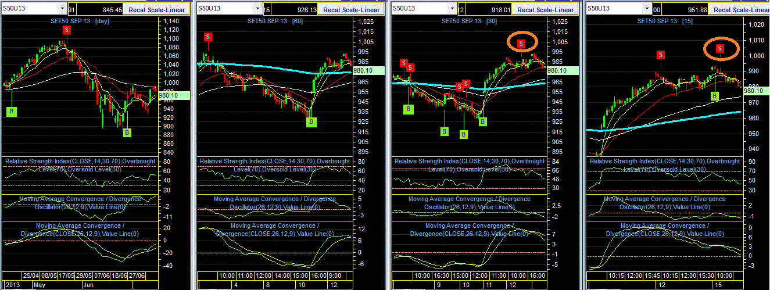The image size is (770, 290).
Task: Click the MACD (CLOSE,26,12,9) label in the [15] chart
Action: point(665,230)
